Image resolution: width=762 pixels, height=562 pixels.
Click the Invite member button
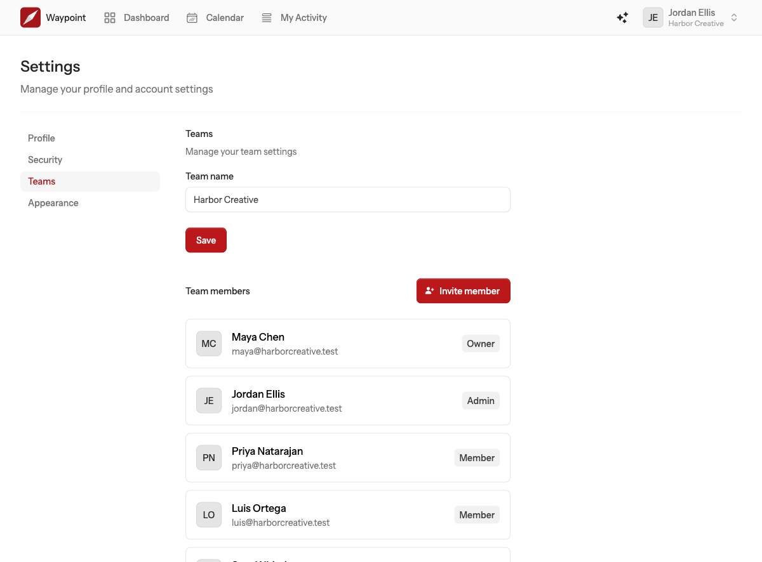pos(464,291)
